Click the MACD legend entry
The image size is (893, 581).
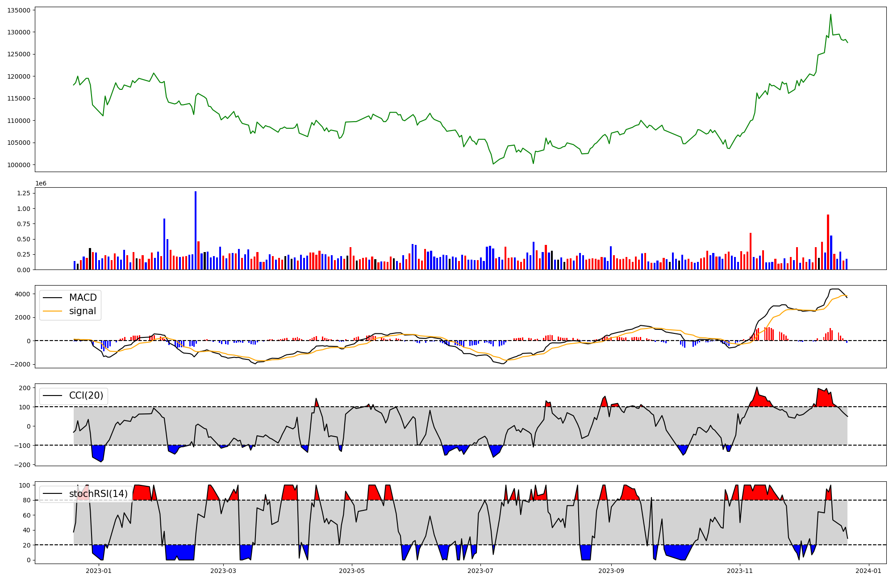[x=83, y=298]
